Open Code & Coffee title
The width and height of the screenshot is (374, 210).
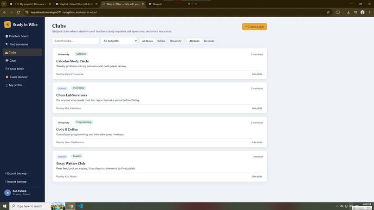pos(67,129)
